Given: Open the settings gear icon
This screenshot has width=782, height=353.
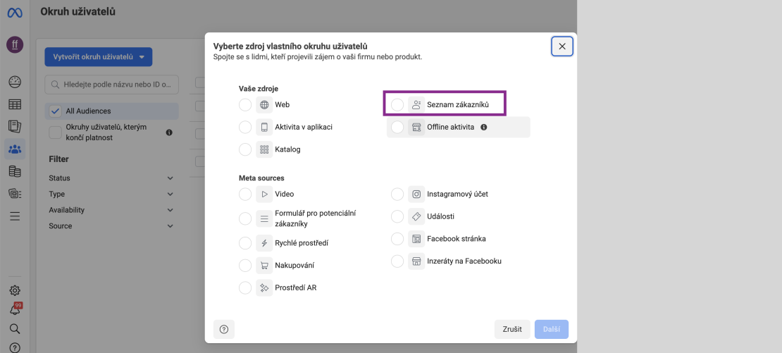Looking at the screenshot, I should pyautogui.click(x=15, y=290).
